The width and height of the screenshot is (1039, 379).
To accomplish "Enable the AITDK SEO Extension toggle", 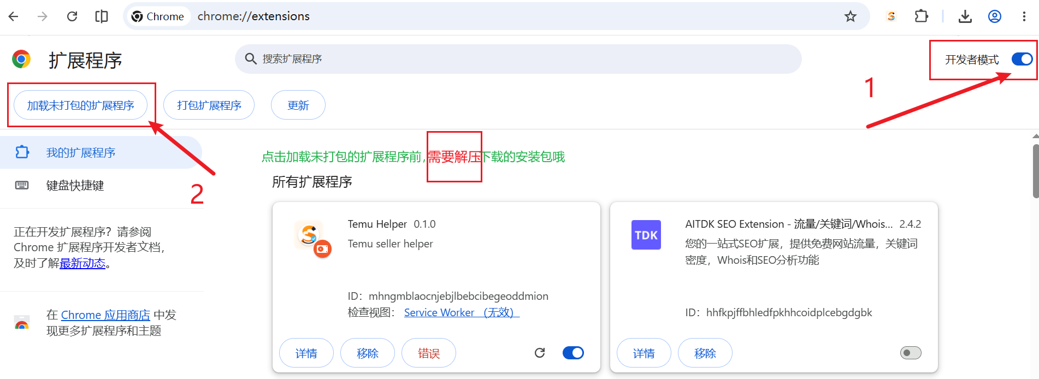I will pos(911,353).
